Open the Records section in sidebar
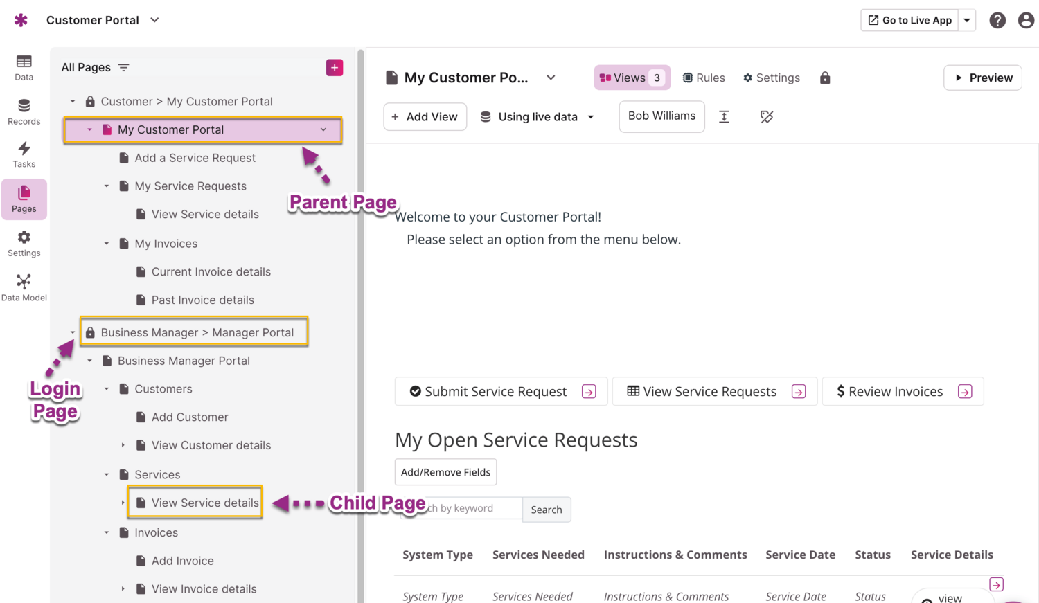1039x603 pixels. point(24,111)
